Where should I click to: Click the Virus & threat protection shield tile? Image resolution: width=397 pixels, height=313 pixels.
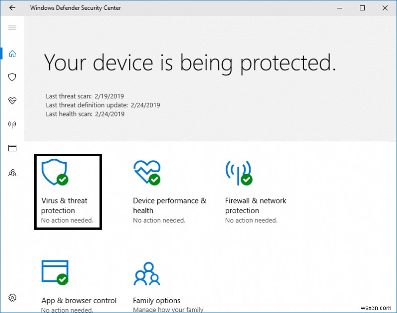pyautogui.click(x=68, y=191)
